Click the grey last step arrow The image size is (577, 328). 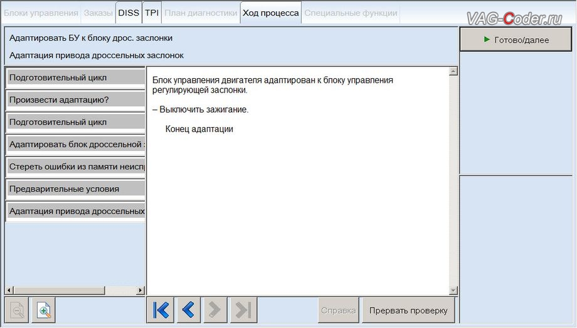click(243, 310)
